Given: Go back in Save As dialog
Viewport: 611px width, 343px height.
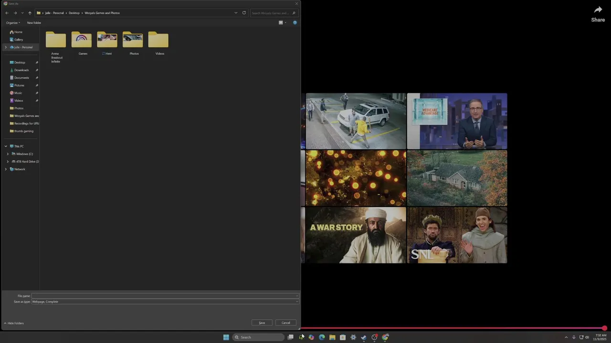Looking at the screenshot, I should click(7, 13).
